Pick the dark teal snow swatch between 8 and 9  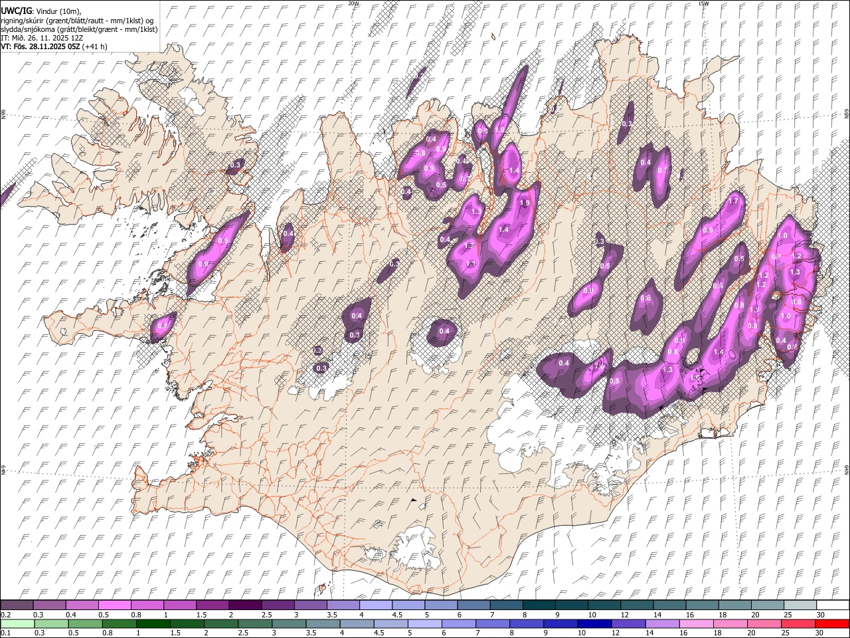(539, 605)
